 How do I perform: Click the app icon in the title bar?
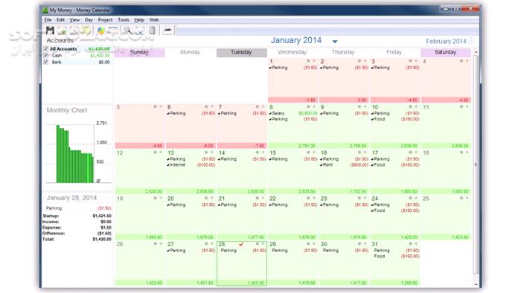click(x=45, y=10)
